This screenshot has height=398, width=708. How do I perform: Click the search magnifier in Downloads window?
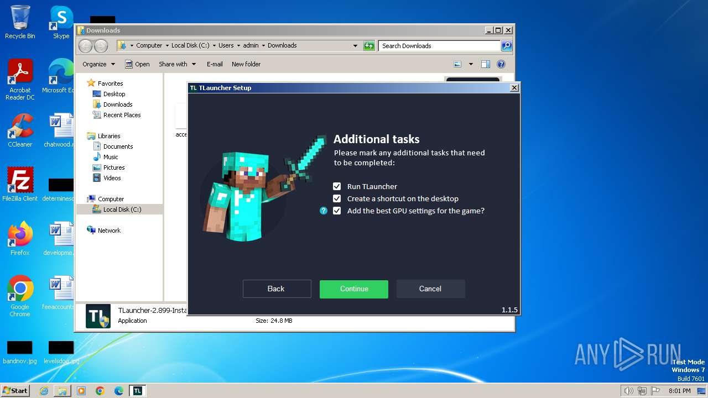(x=507, y=46)
